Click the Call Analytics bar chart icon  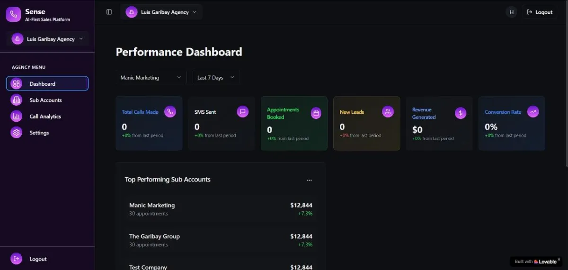coord(17,117)
